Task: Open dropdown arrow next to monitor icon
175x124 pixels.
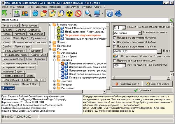Action: click(103, 13)
